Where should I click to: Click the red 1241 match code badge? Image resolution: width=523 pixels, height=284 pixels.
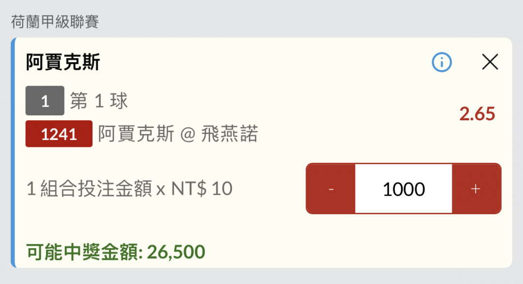(59, 134)
